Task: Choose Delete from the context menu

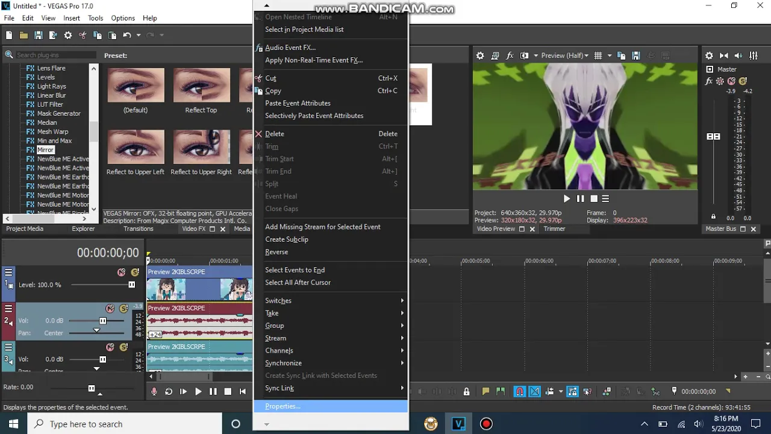Action: click(330, 134)
